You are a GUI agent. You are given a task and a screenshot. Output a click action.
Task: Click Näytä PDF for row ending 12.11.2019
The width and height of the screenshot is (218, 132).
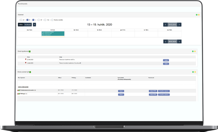pos(153,91)
